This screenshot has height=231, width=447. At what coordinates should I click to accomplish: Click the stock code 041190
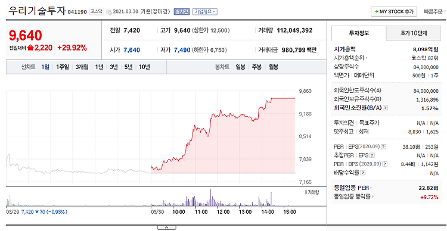77,13
